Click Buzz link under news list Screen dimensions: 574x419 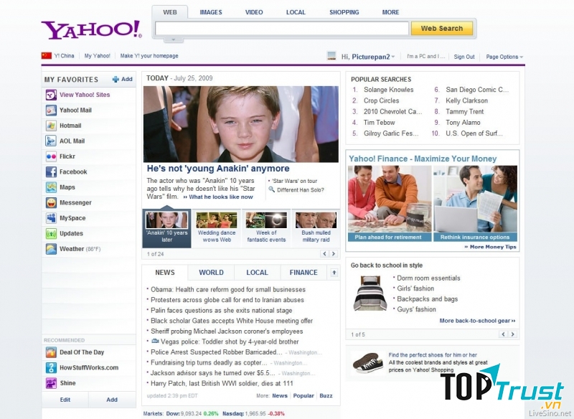tap(326, 395)
